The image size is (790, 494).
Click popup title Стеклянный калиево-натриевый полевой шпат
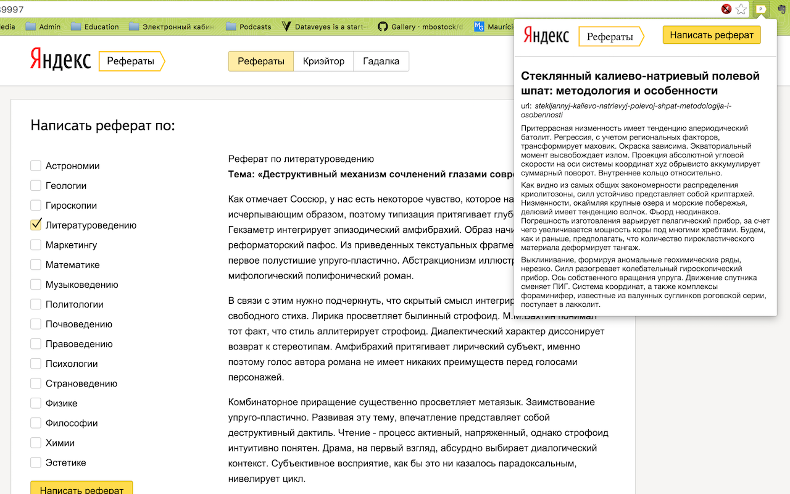tap(641, 83)
